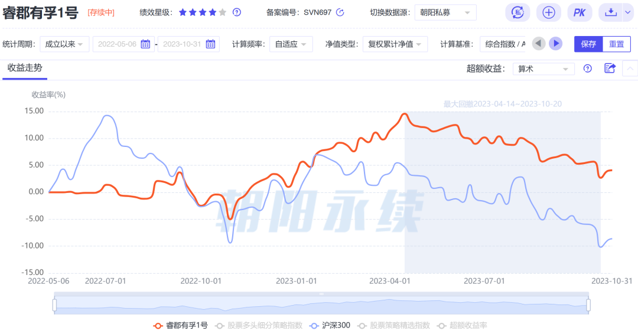Click the left handle of the range slider
The width and height of the screenshot is (638, 334).
coord(54,304)
